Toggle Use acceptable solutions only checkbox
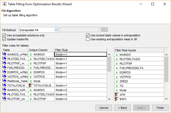 point(4,35)
